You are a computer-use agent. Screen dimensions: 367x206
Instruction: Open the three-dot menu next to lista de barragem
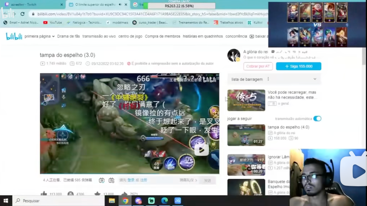pos(268,79)
